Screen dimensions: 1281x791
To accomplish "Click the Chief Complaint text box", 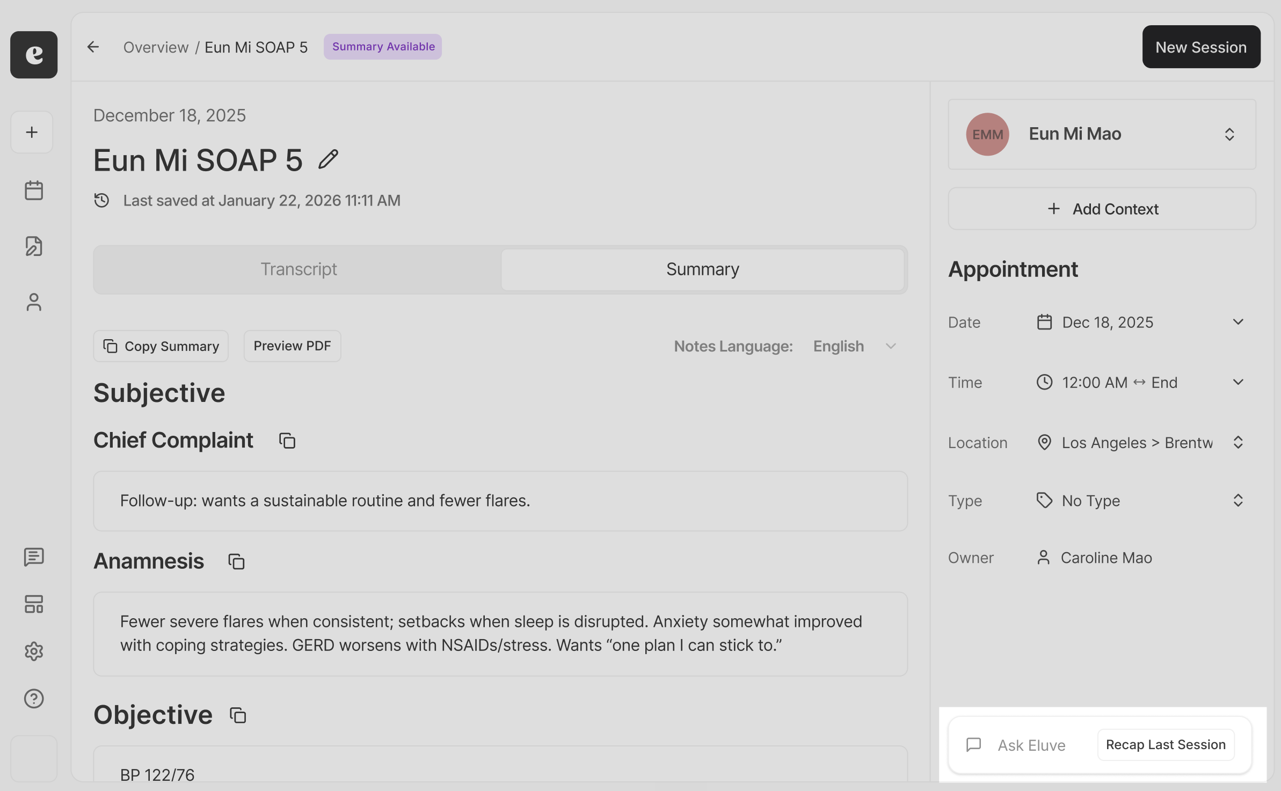I will click(500, 501).
